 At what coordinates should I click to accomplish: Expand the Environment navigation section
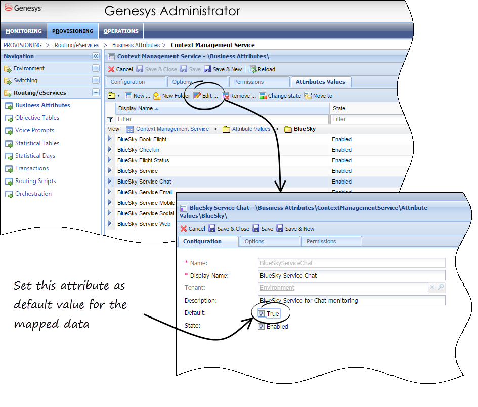96,68
